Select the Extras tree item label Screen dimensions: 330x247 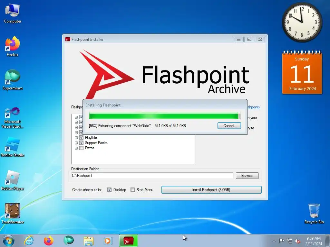coord(90,148)
